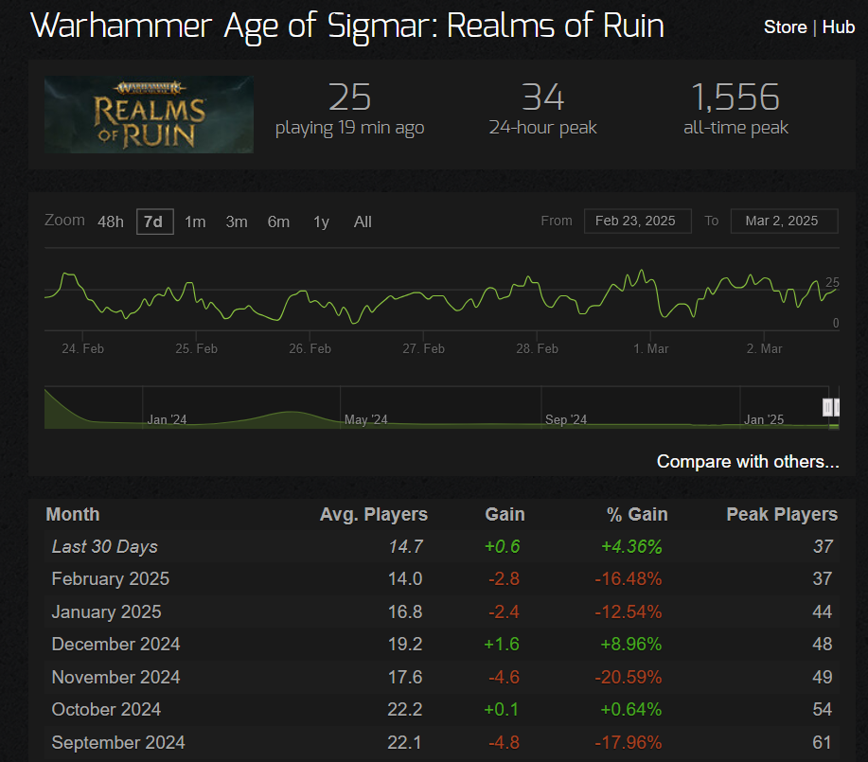
Task: Click the January 2025 row label
Action: 106,611
